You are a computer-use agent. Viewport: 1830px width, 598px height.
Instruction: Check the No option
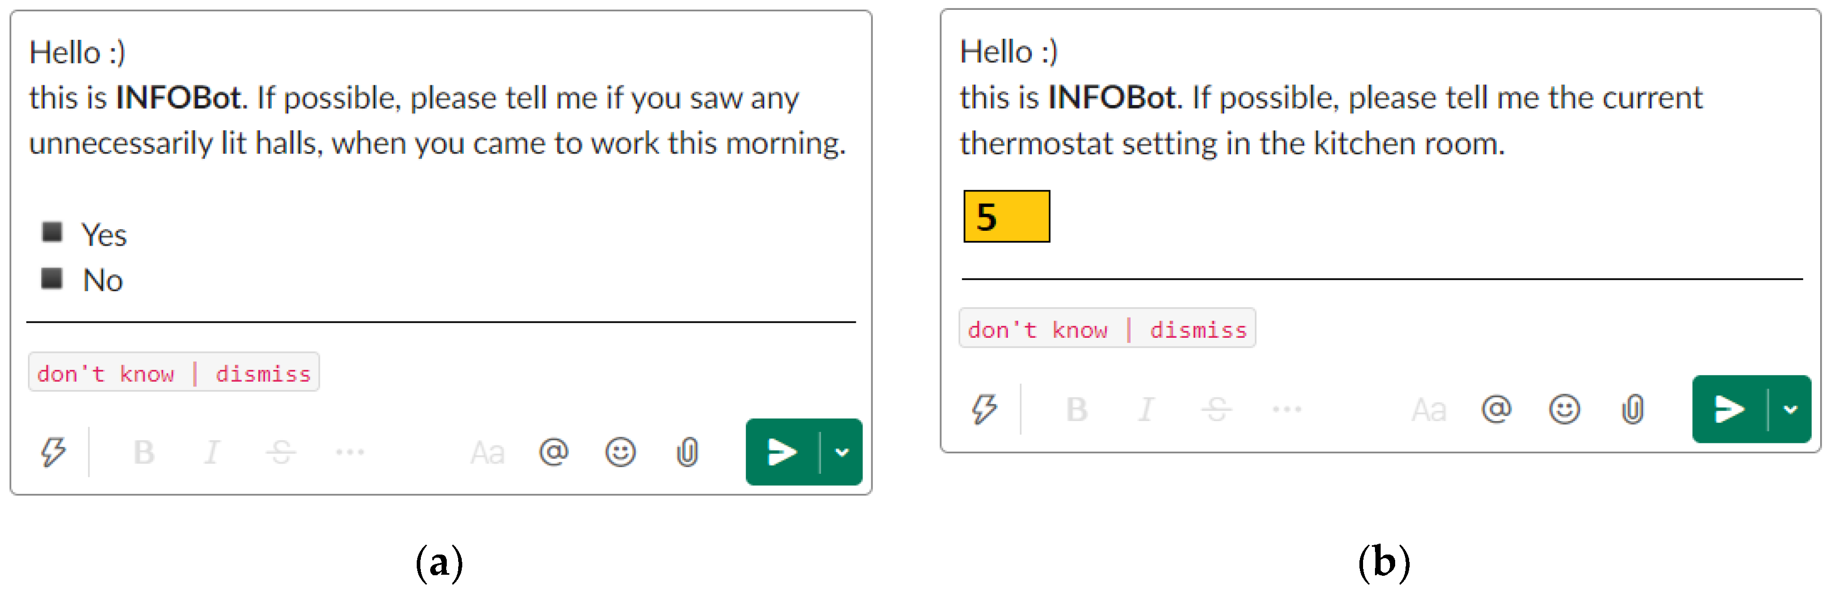click(52, 278)
